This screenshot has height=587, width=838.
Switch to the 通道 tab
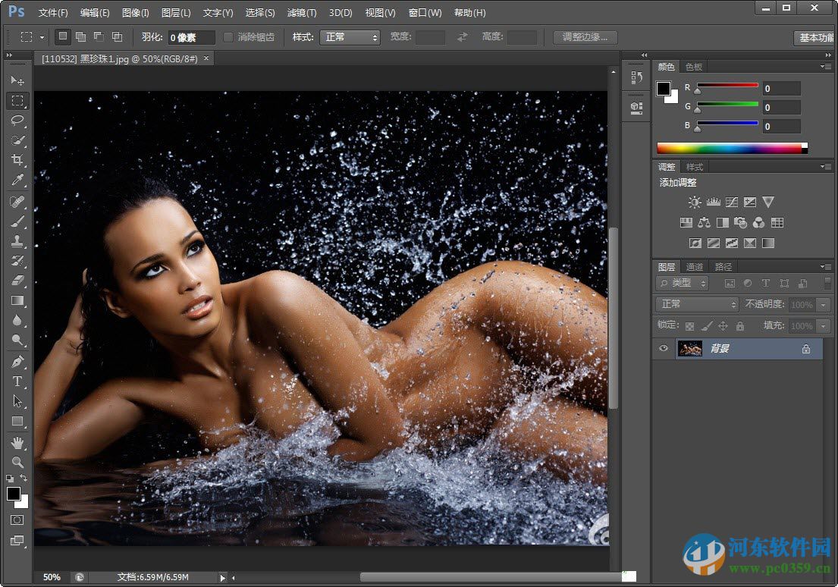click(x=694, y=266)
